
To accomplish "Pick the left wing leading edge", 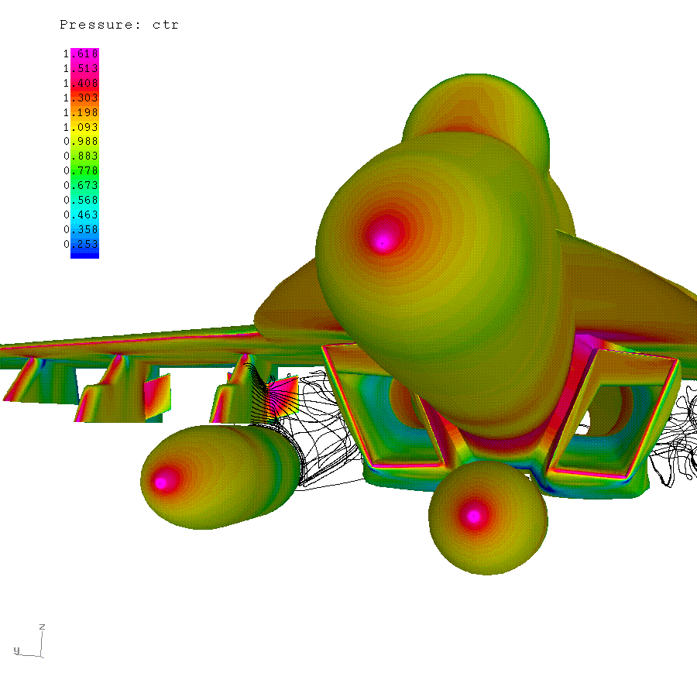I will (129, 342).
